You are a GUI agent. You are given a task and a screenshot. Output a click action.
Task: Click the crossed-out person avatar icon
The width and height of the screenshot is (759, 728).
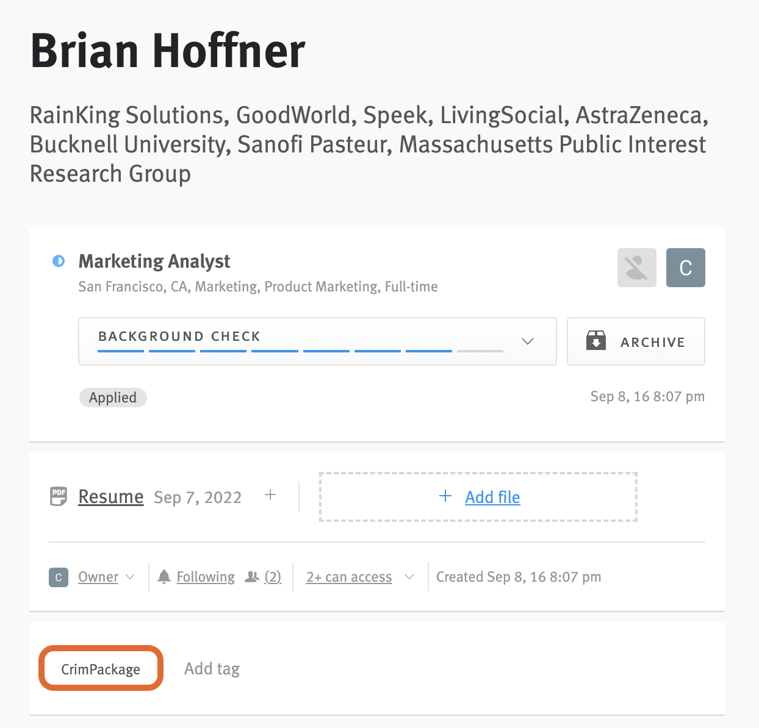(x=637, y=268)
